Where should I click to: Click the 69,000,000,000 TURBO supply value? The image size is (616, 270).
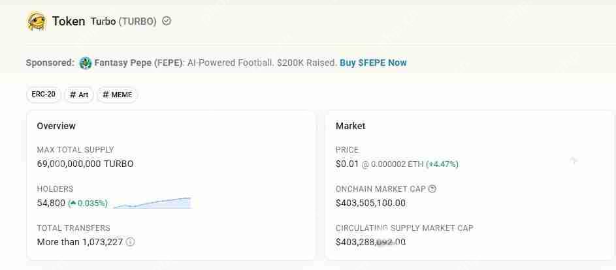click(85, 164)
